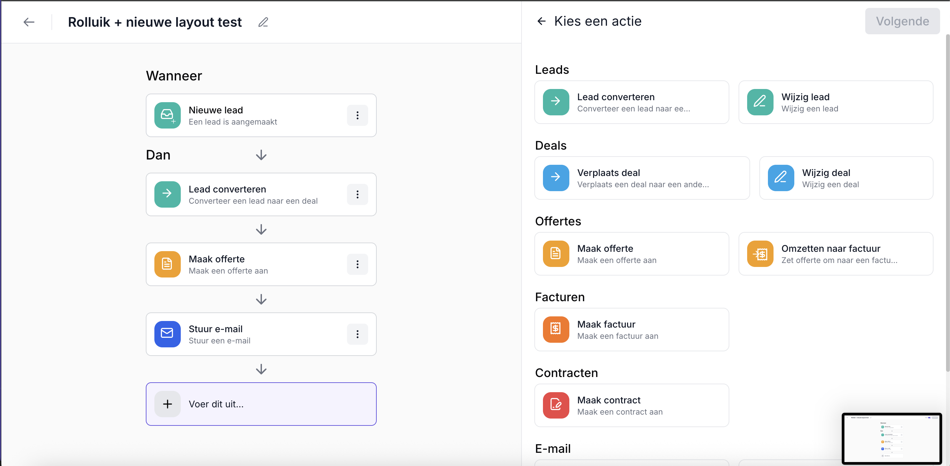Select the Verplaats deal arrow icon
This screenshot has width=950, height=466.
click(555, 178)
